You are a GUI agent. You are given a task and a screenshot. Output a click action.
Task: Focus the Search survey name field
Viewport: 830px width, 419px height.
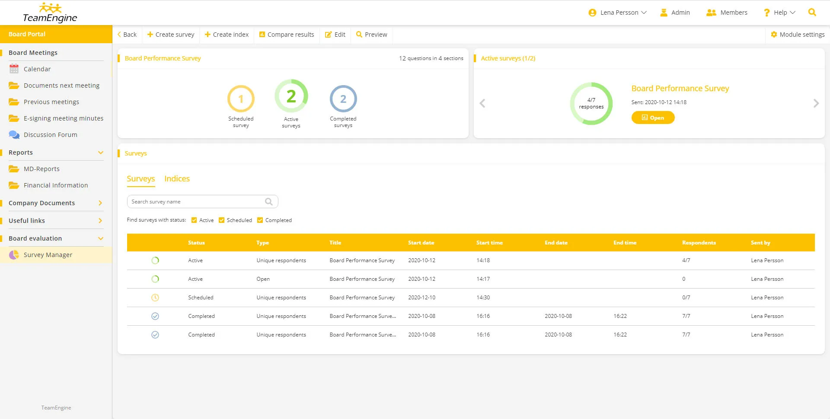[x=202, y=202]
